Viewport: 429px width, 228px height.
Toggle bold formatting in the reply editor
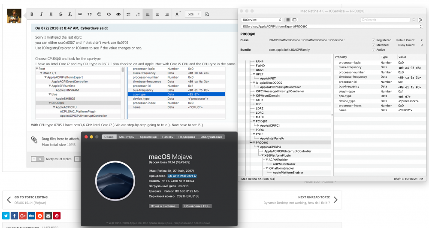point(32,14)
